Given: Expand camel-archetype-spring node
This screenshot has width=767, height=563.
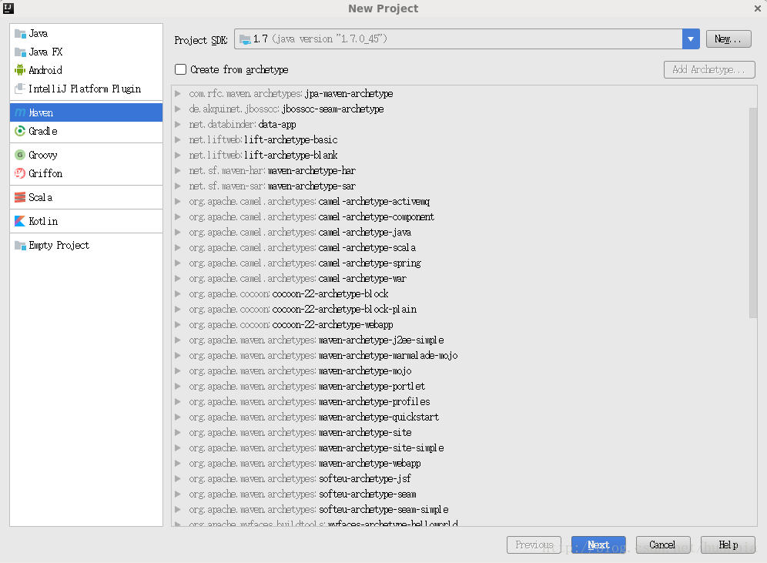Looking at the screenshot, I should pyautogui.click(x=178, y=263).
